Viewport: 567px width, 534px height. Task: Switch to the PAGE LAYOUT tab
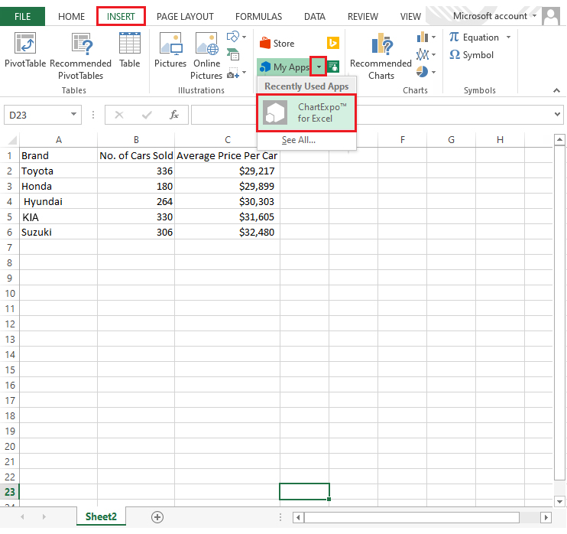pyautogui.click(x=185, y=17)
